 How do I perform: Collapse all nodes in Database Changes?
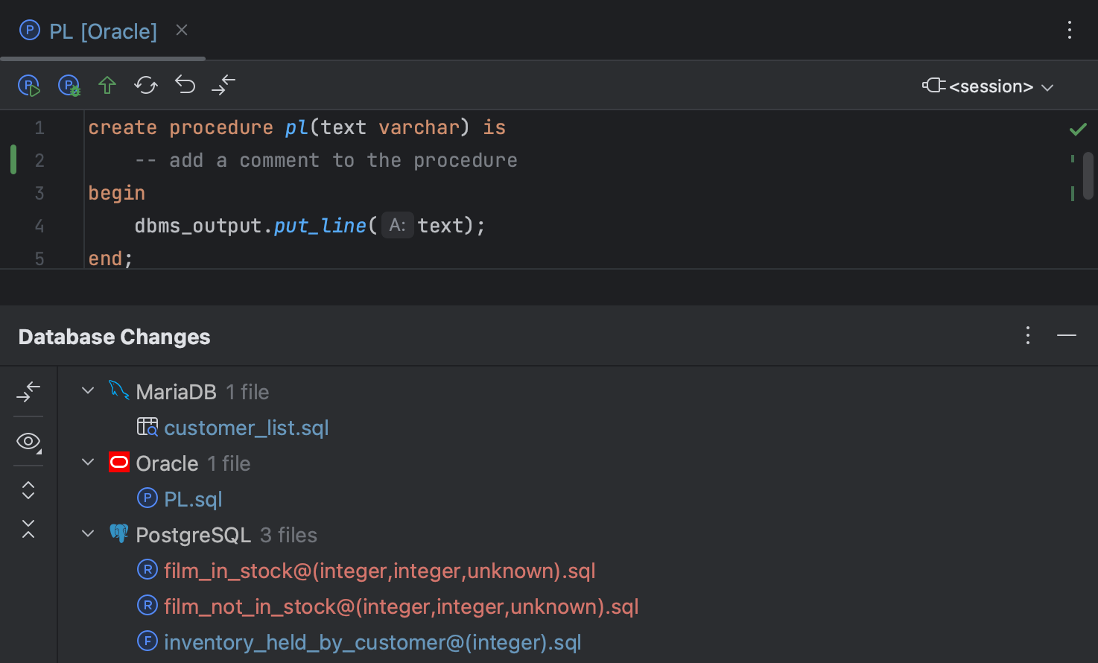(x=28, y=530)
